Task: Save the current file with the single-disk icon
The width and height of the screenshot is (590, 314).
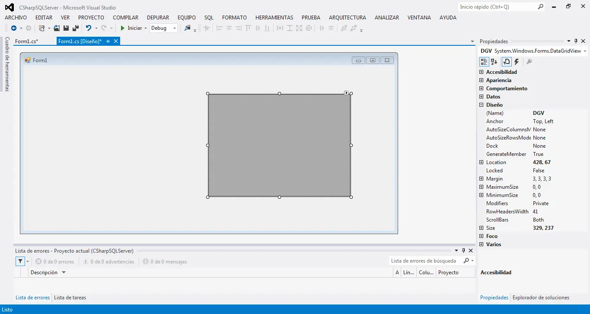Action: pos(66,28)
